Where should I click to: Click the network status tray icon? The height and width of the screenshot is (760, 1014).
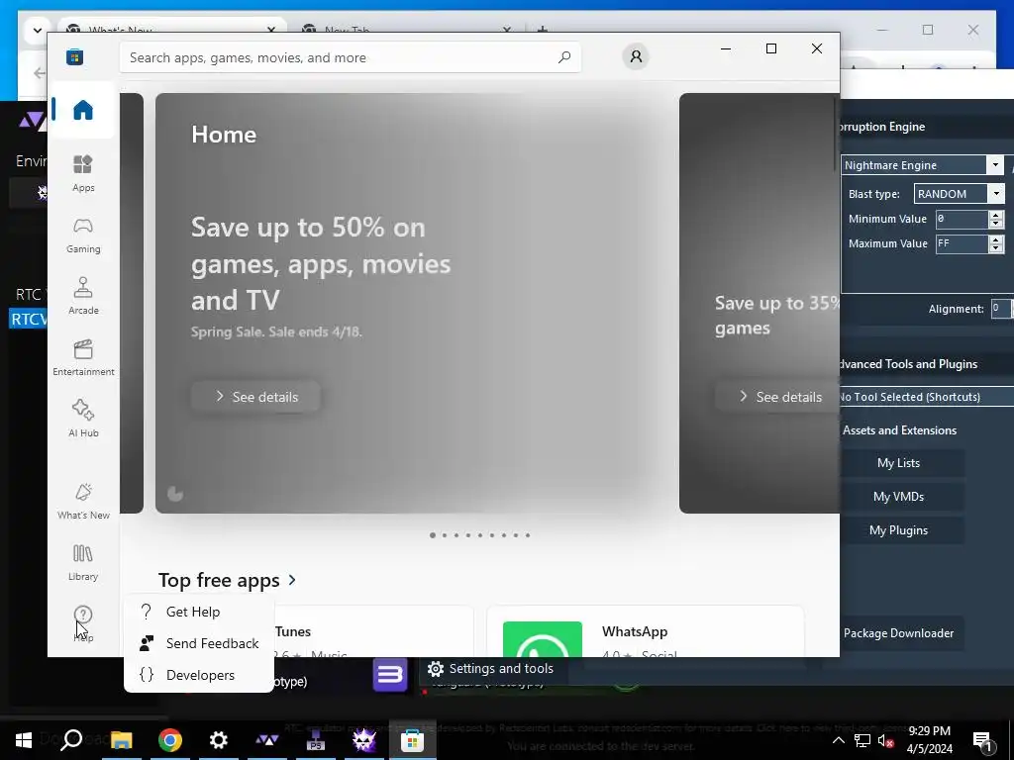862,740
